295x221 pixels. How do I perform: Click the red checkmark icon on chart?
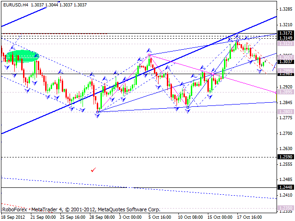point(94,170)
